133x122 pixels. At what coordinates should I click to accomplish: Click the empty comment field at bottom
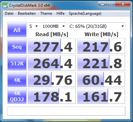click(x=66, y=111)
